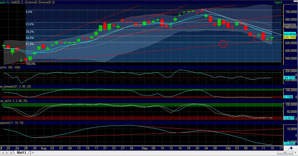The width and height of the screenshot is (298, 156).
Task: Click the 61,8% Fibonacci level label
Action: pyautogui.click(x=30, y=44)
